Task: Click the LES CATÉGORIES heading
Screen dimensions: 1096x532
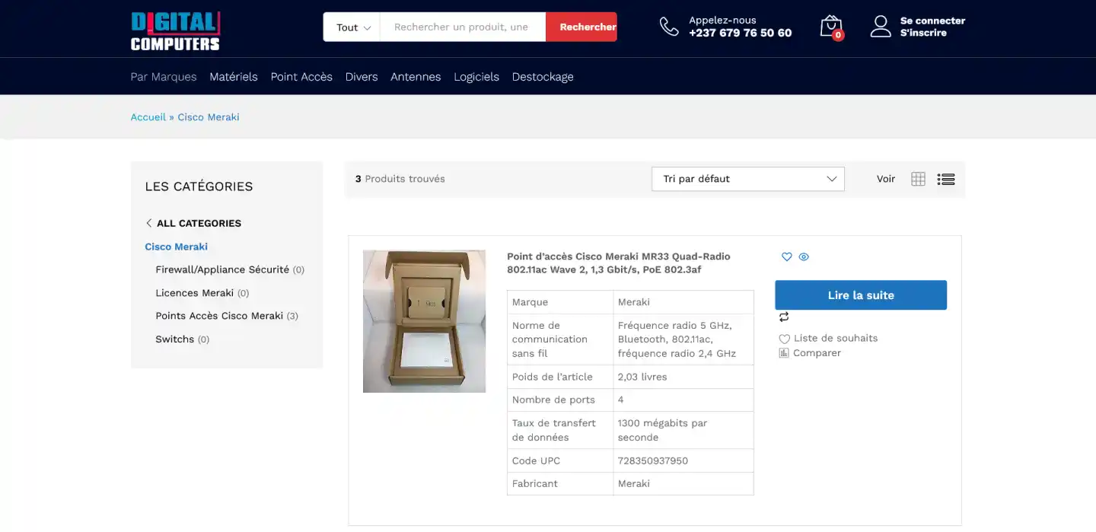Action: [199, 186]
